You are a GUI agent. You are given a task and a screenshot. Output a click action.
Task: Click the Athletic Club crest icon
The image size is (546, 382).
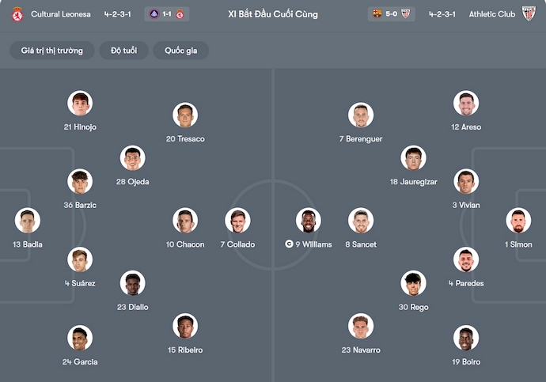(529, 14)
